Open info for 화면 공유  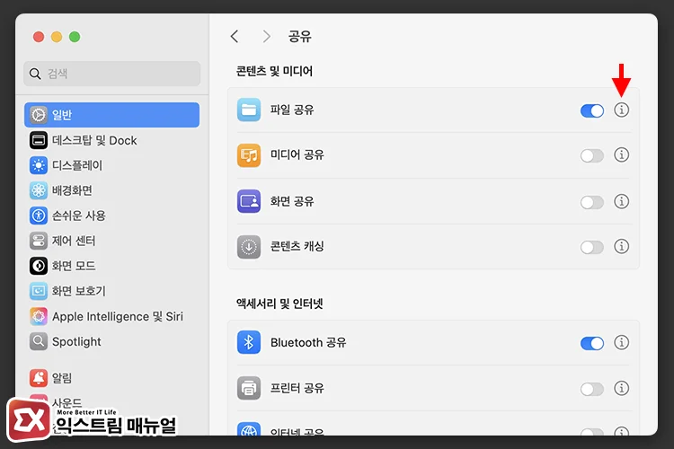621,201
